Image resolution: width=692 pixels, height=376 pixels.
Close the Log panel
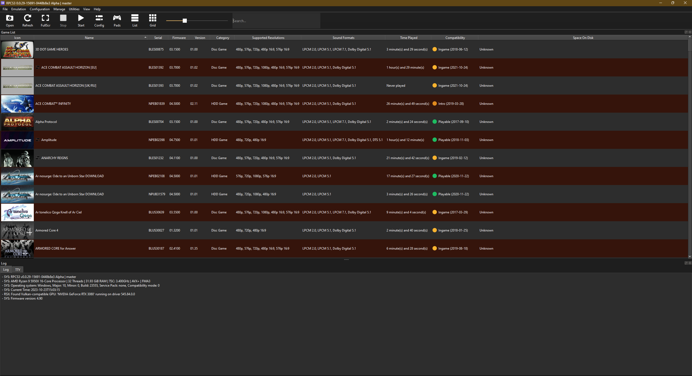pos(690,263)
